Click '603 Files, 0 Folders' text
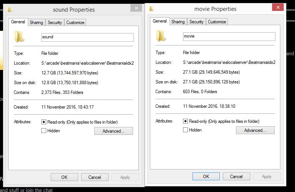 (200, 92)
